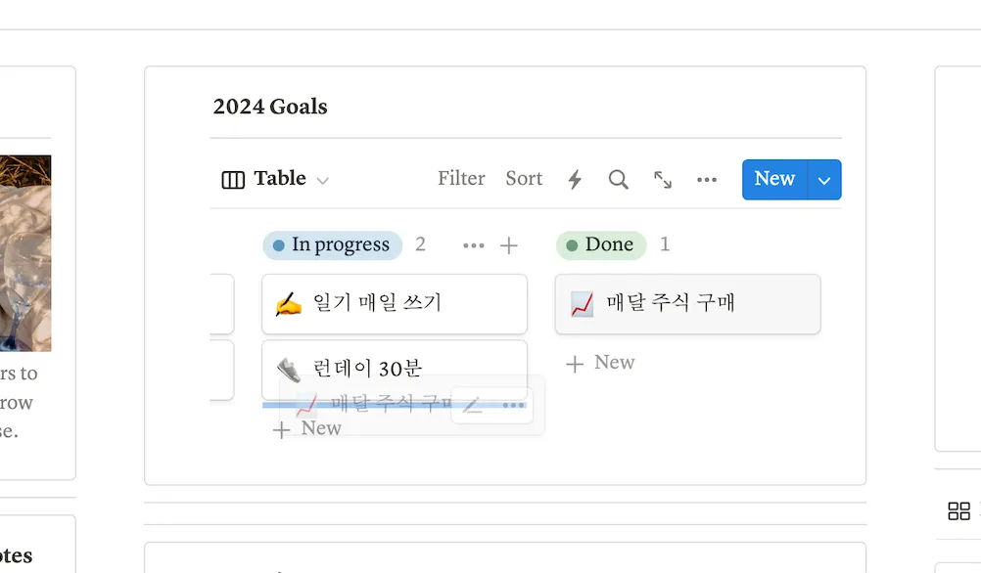Image resolution: width=981 pixels, height=573 pixels.
Task: Click the lightning bolt automations icon
Action: pos(575,179)
